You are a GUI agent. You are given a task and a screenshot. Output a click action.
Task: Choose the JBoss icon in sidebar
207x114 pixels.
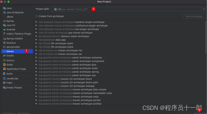4,17
